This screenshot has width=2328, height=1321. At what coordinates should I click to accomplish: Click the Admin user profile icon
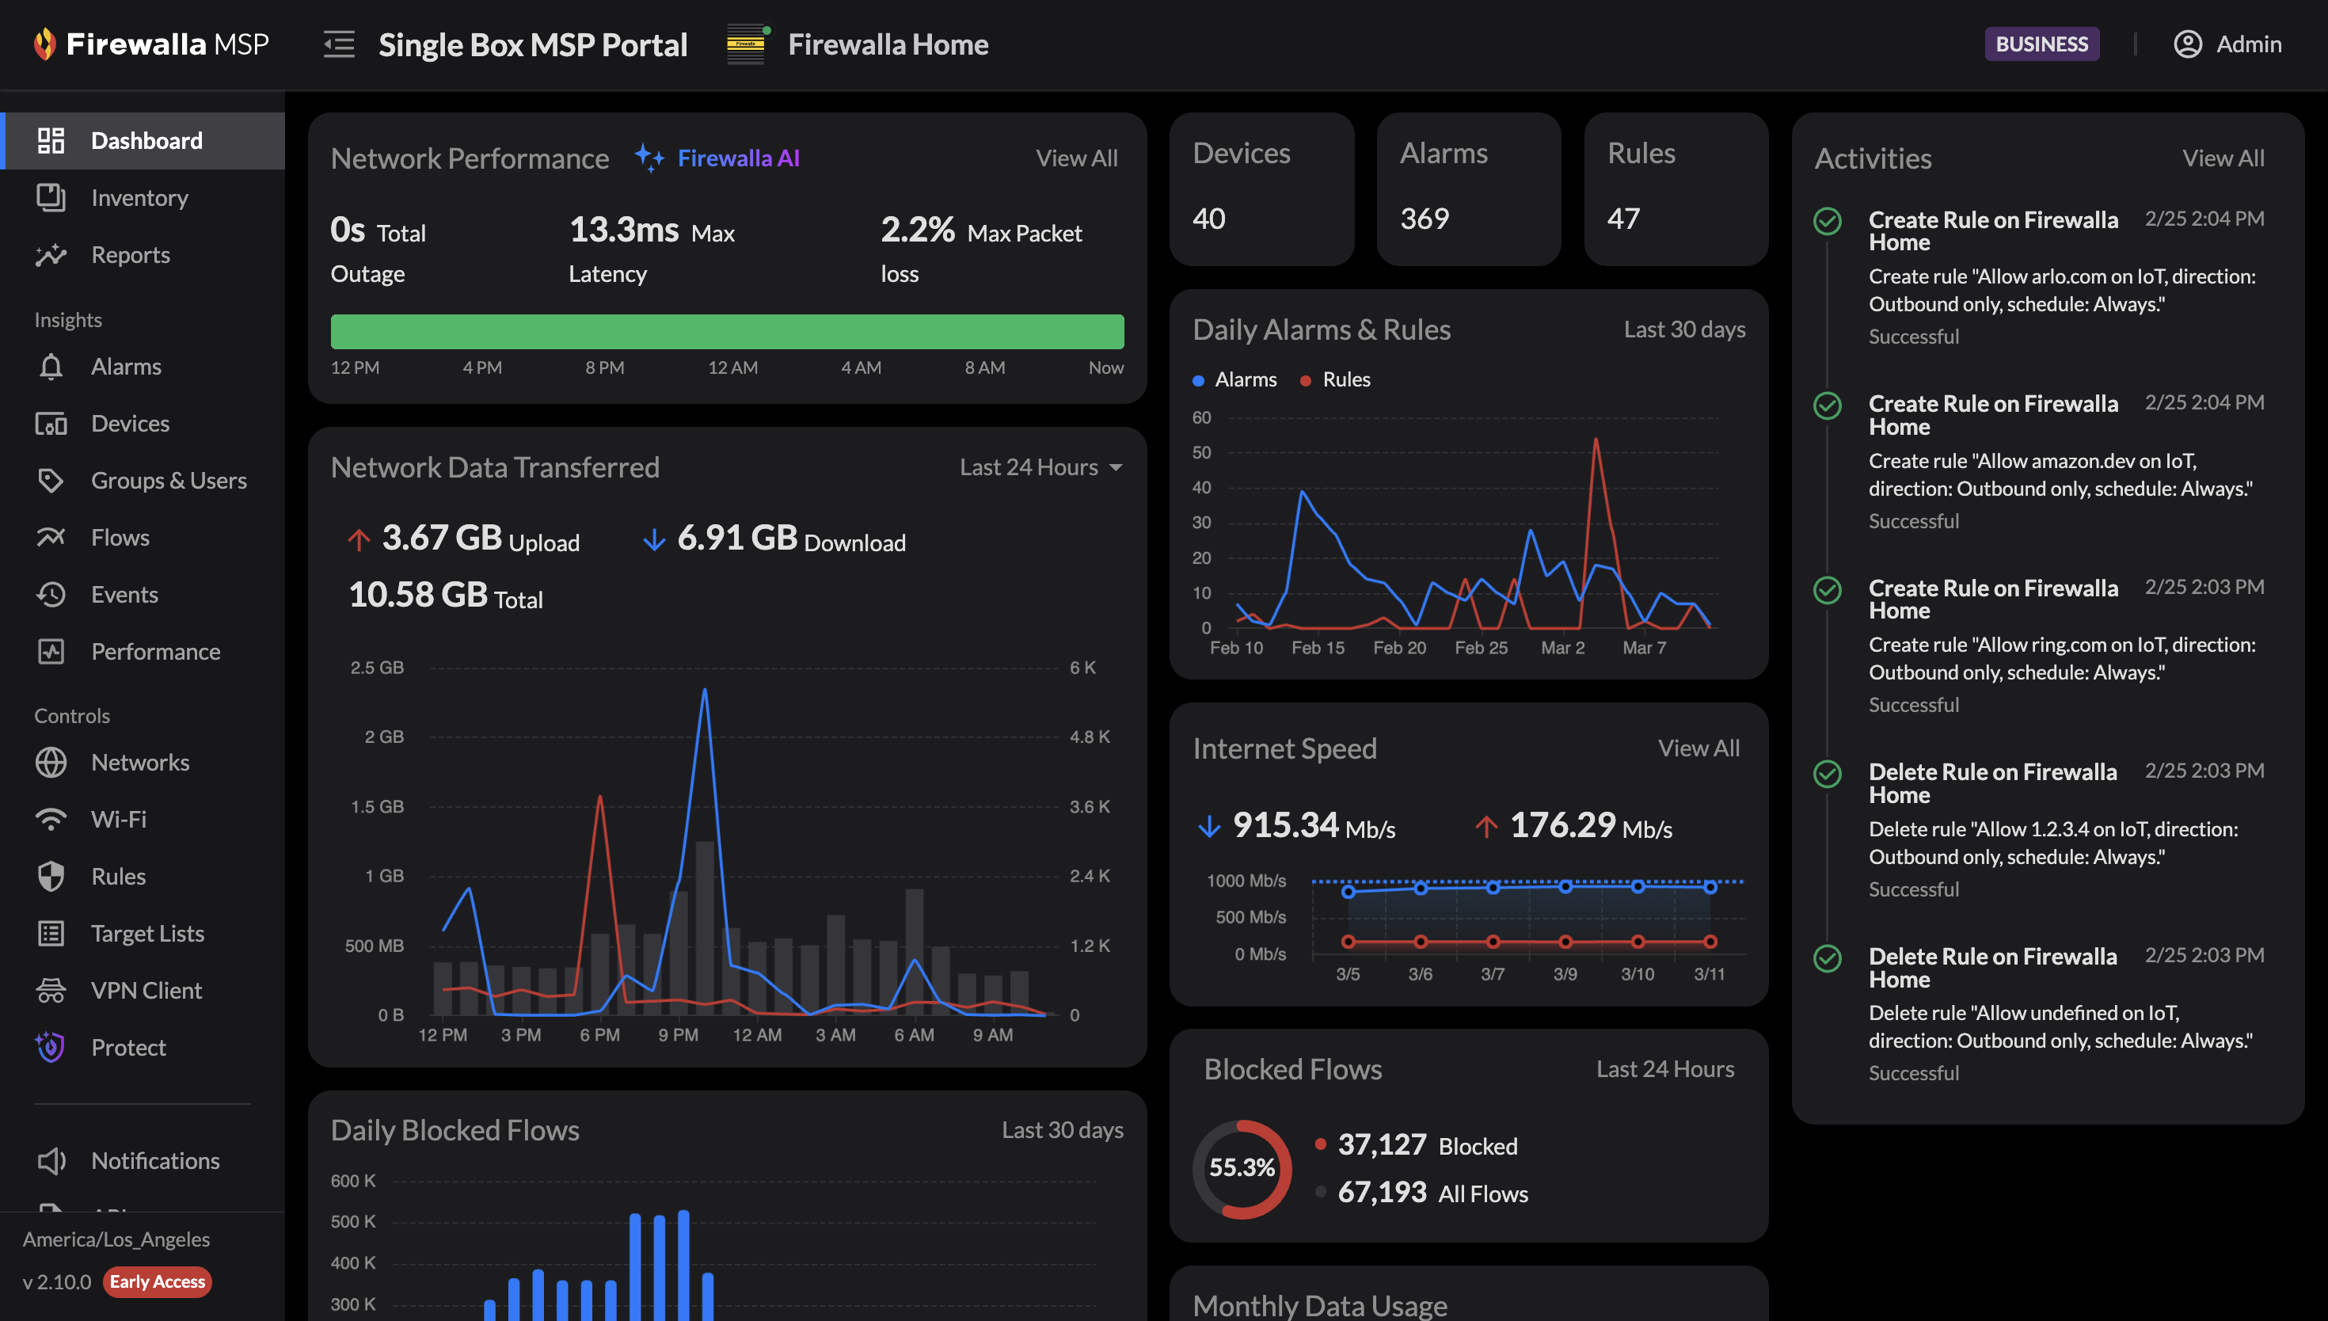point(2187,44)
